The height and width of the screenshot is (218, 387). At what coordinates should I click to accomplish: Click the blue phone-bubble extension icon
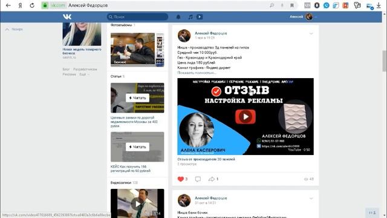(327, 5)
